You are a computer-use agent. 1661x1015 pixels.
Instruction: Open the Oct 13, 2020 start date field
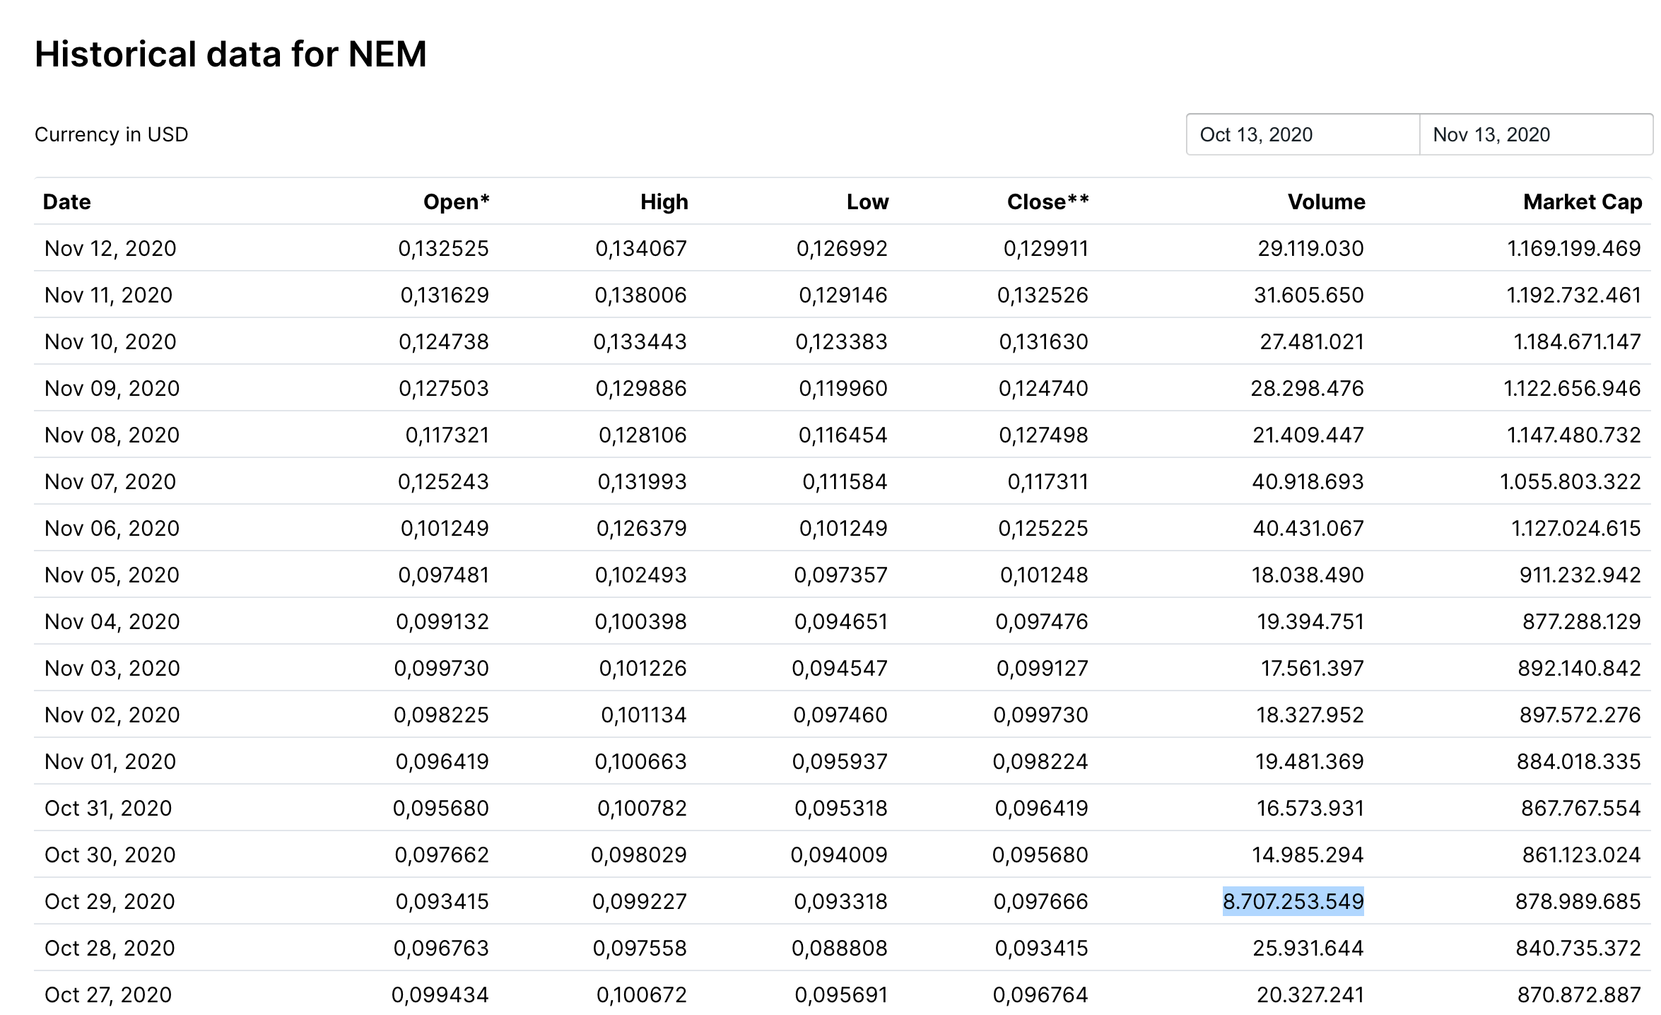(x=1303, y=134)
